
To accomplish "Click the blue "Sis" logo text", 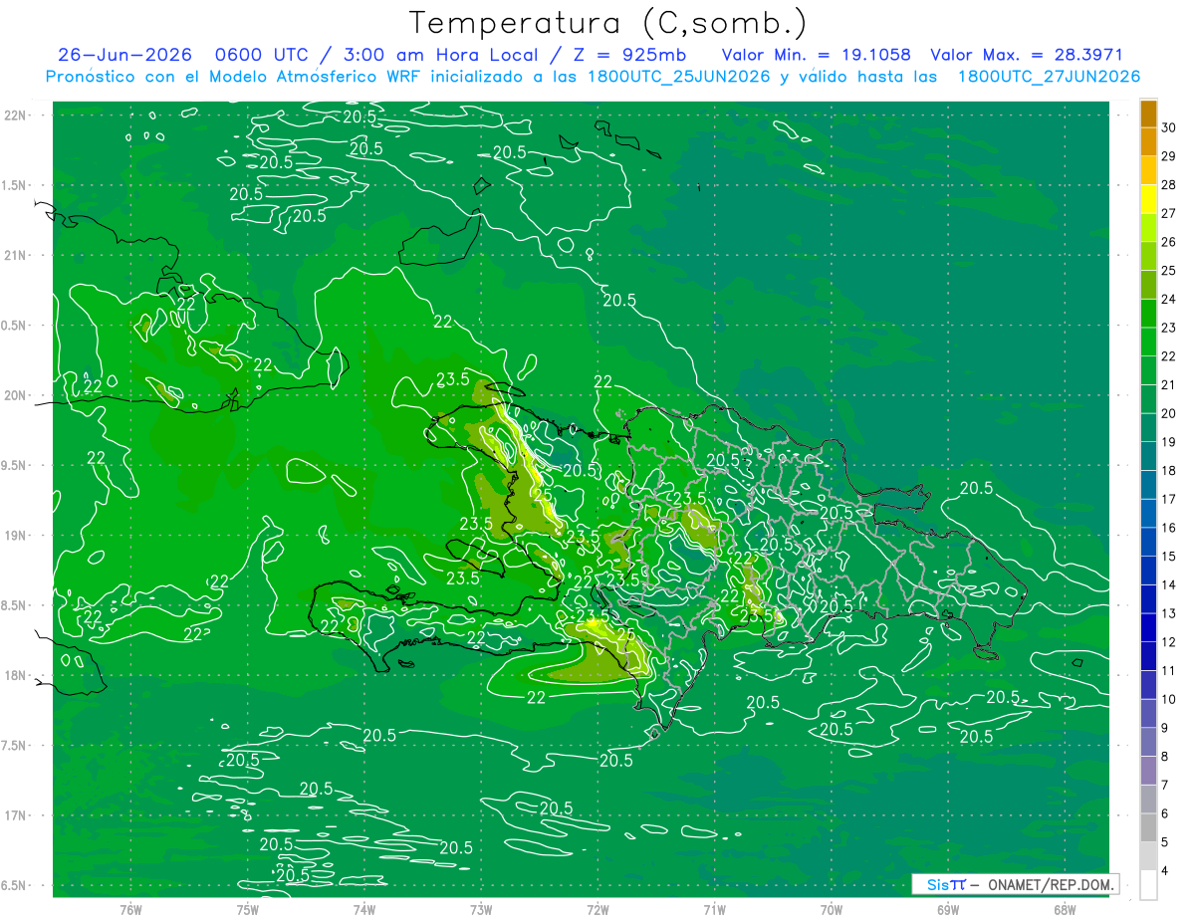I will 938,884.
